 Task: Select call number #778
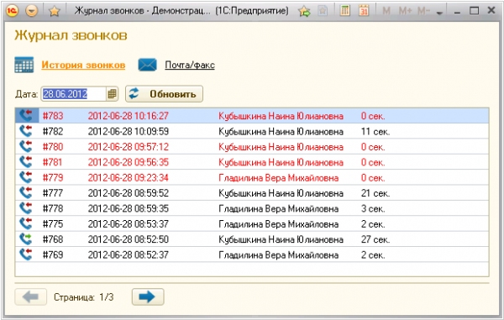[x=53, y=208]
